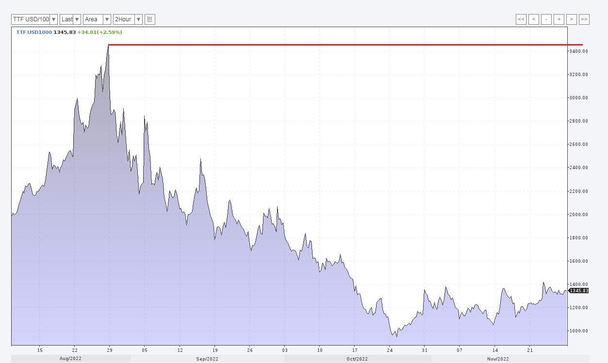
Task: Click the date label 24 on axis
Action: point(390,350)
